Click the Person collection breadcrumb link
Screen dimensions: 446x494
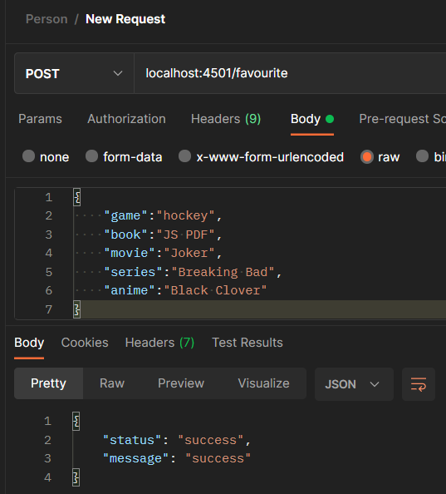click(47, 19)
